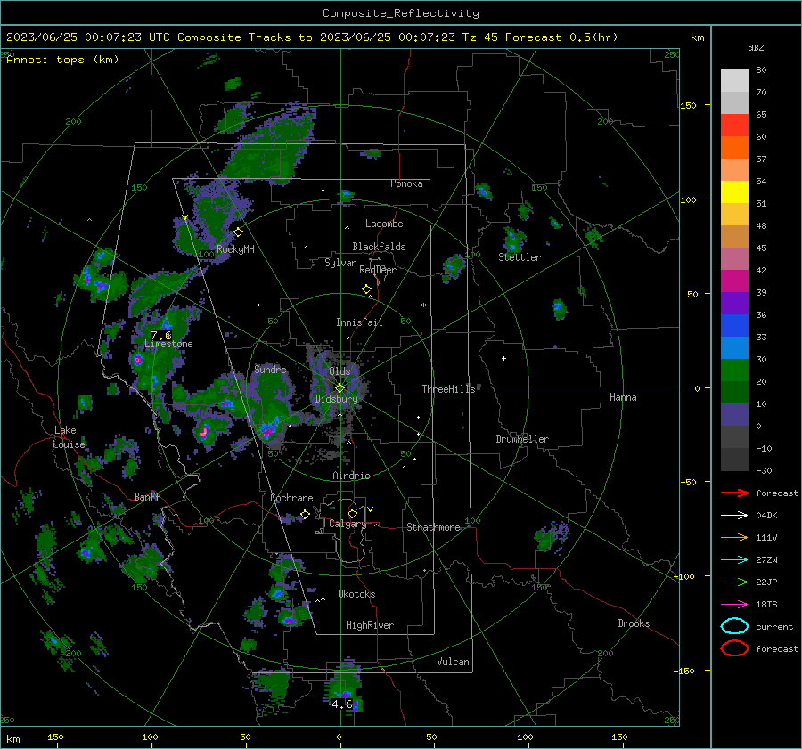Select the red 60-65 dBZ swatch
The width and height of the screenshot is (802, 749).
pyautogui.click(x=734, y=126)
